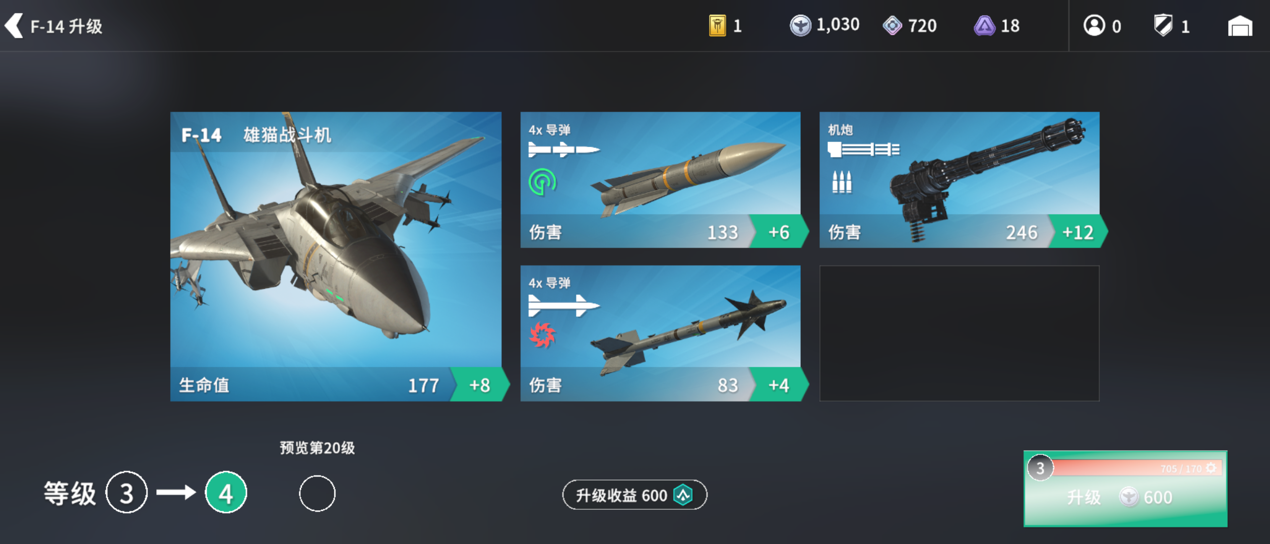The width and height of the screenshot is (1270, 544).
Task: Go back using the F-14 升级 arrow
Action: click(x=14, y=26)
